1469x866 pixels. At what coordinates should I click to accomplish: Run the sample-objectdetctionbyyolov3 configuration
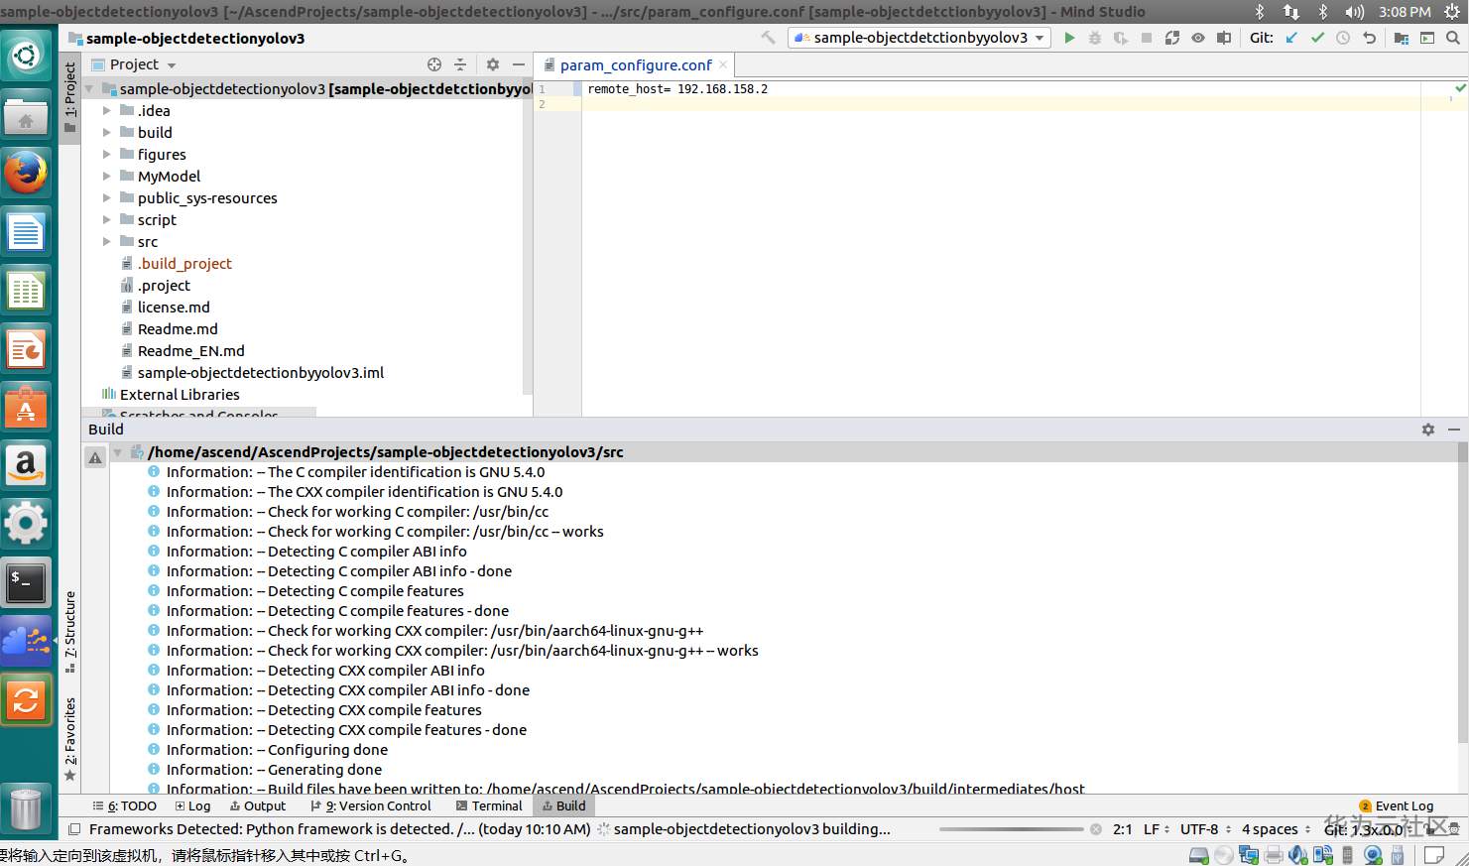(x=1069, y=38)
